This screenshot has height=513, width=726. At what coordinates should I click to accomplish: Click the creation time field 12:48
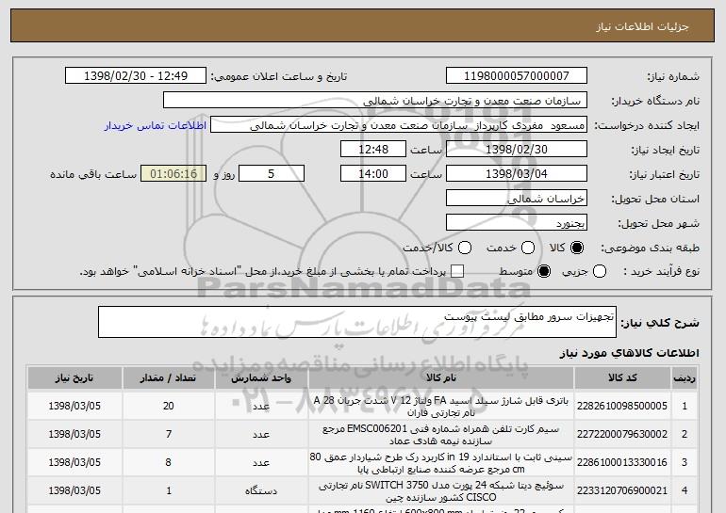click(373, 150)
